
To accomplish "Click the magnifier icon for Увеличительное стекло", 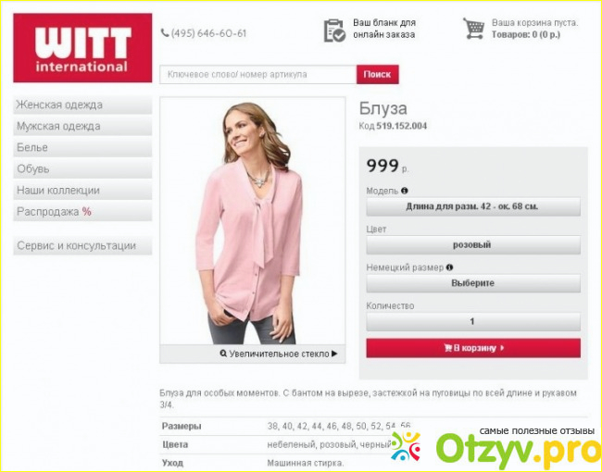I will coord(223,353).
